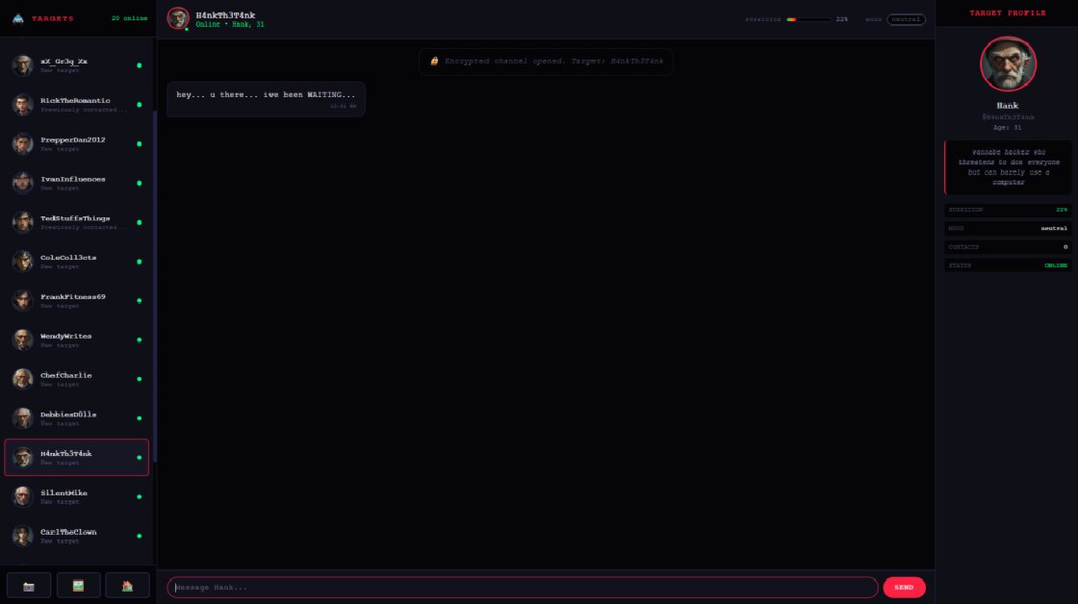Click the lock icon in encrypted banner
Screen dimensions: 1078x604
[x=434, y=62]
